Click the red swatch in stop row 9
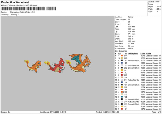This screenshot has height=114, width=162. point(122,75)
